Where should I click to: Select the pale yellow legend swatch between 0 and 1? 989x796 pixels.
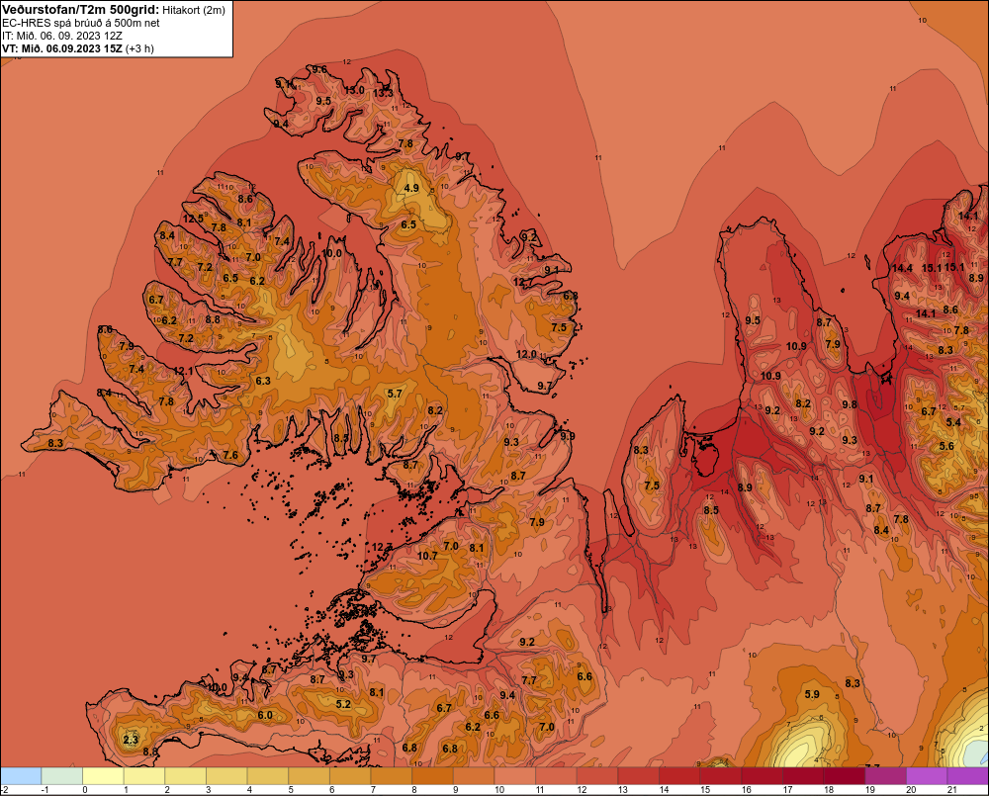(104, 775)
